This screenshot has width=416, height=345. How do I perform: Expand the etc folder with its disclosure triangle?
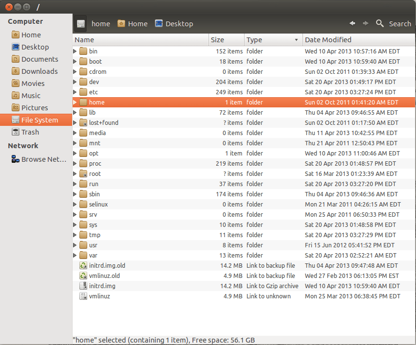pyautogui.click(x=75, y=92)
